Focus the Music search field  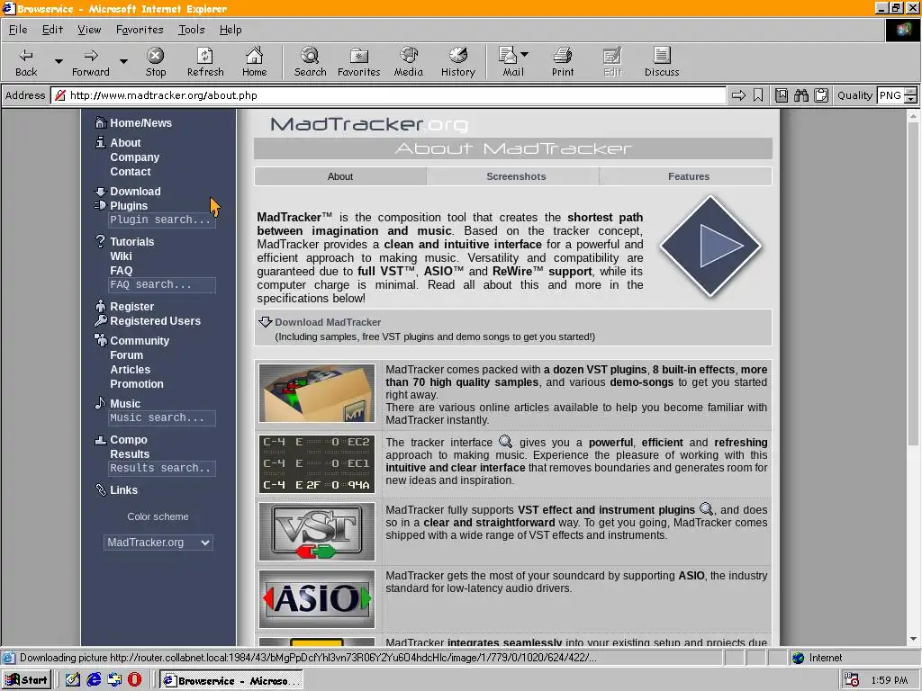161,417
